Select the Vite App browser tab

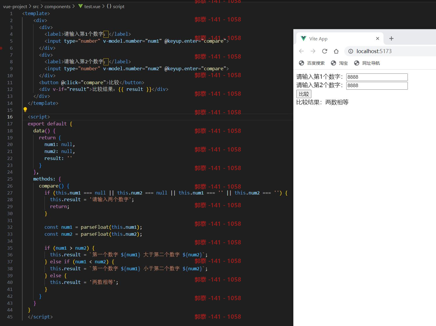pyautogui.click(x=340, y=39)
